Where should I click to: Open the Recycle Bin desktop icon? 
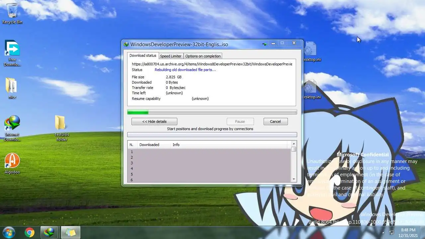coord(12,13)
